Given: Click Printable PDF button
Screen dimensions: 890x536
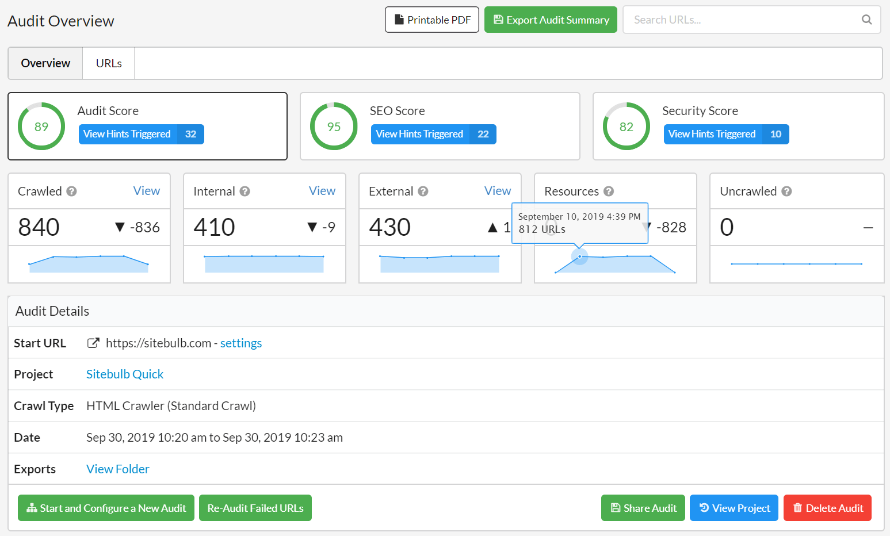Looking at the screenshot, I should [x=431, y=20].
